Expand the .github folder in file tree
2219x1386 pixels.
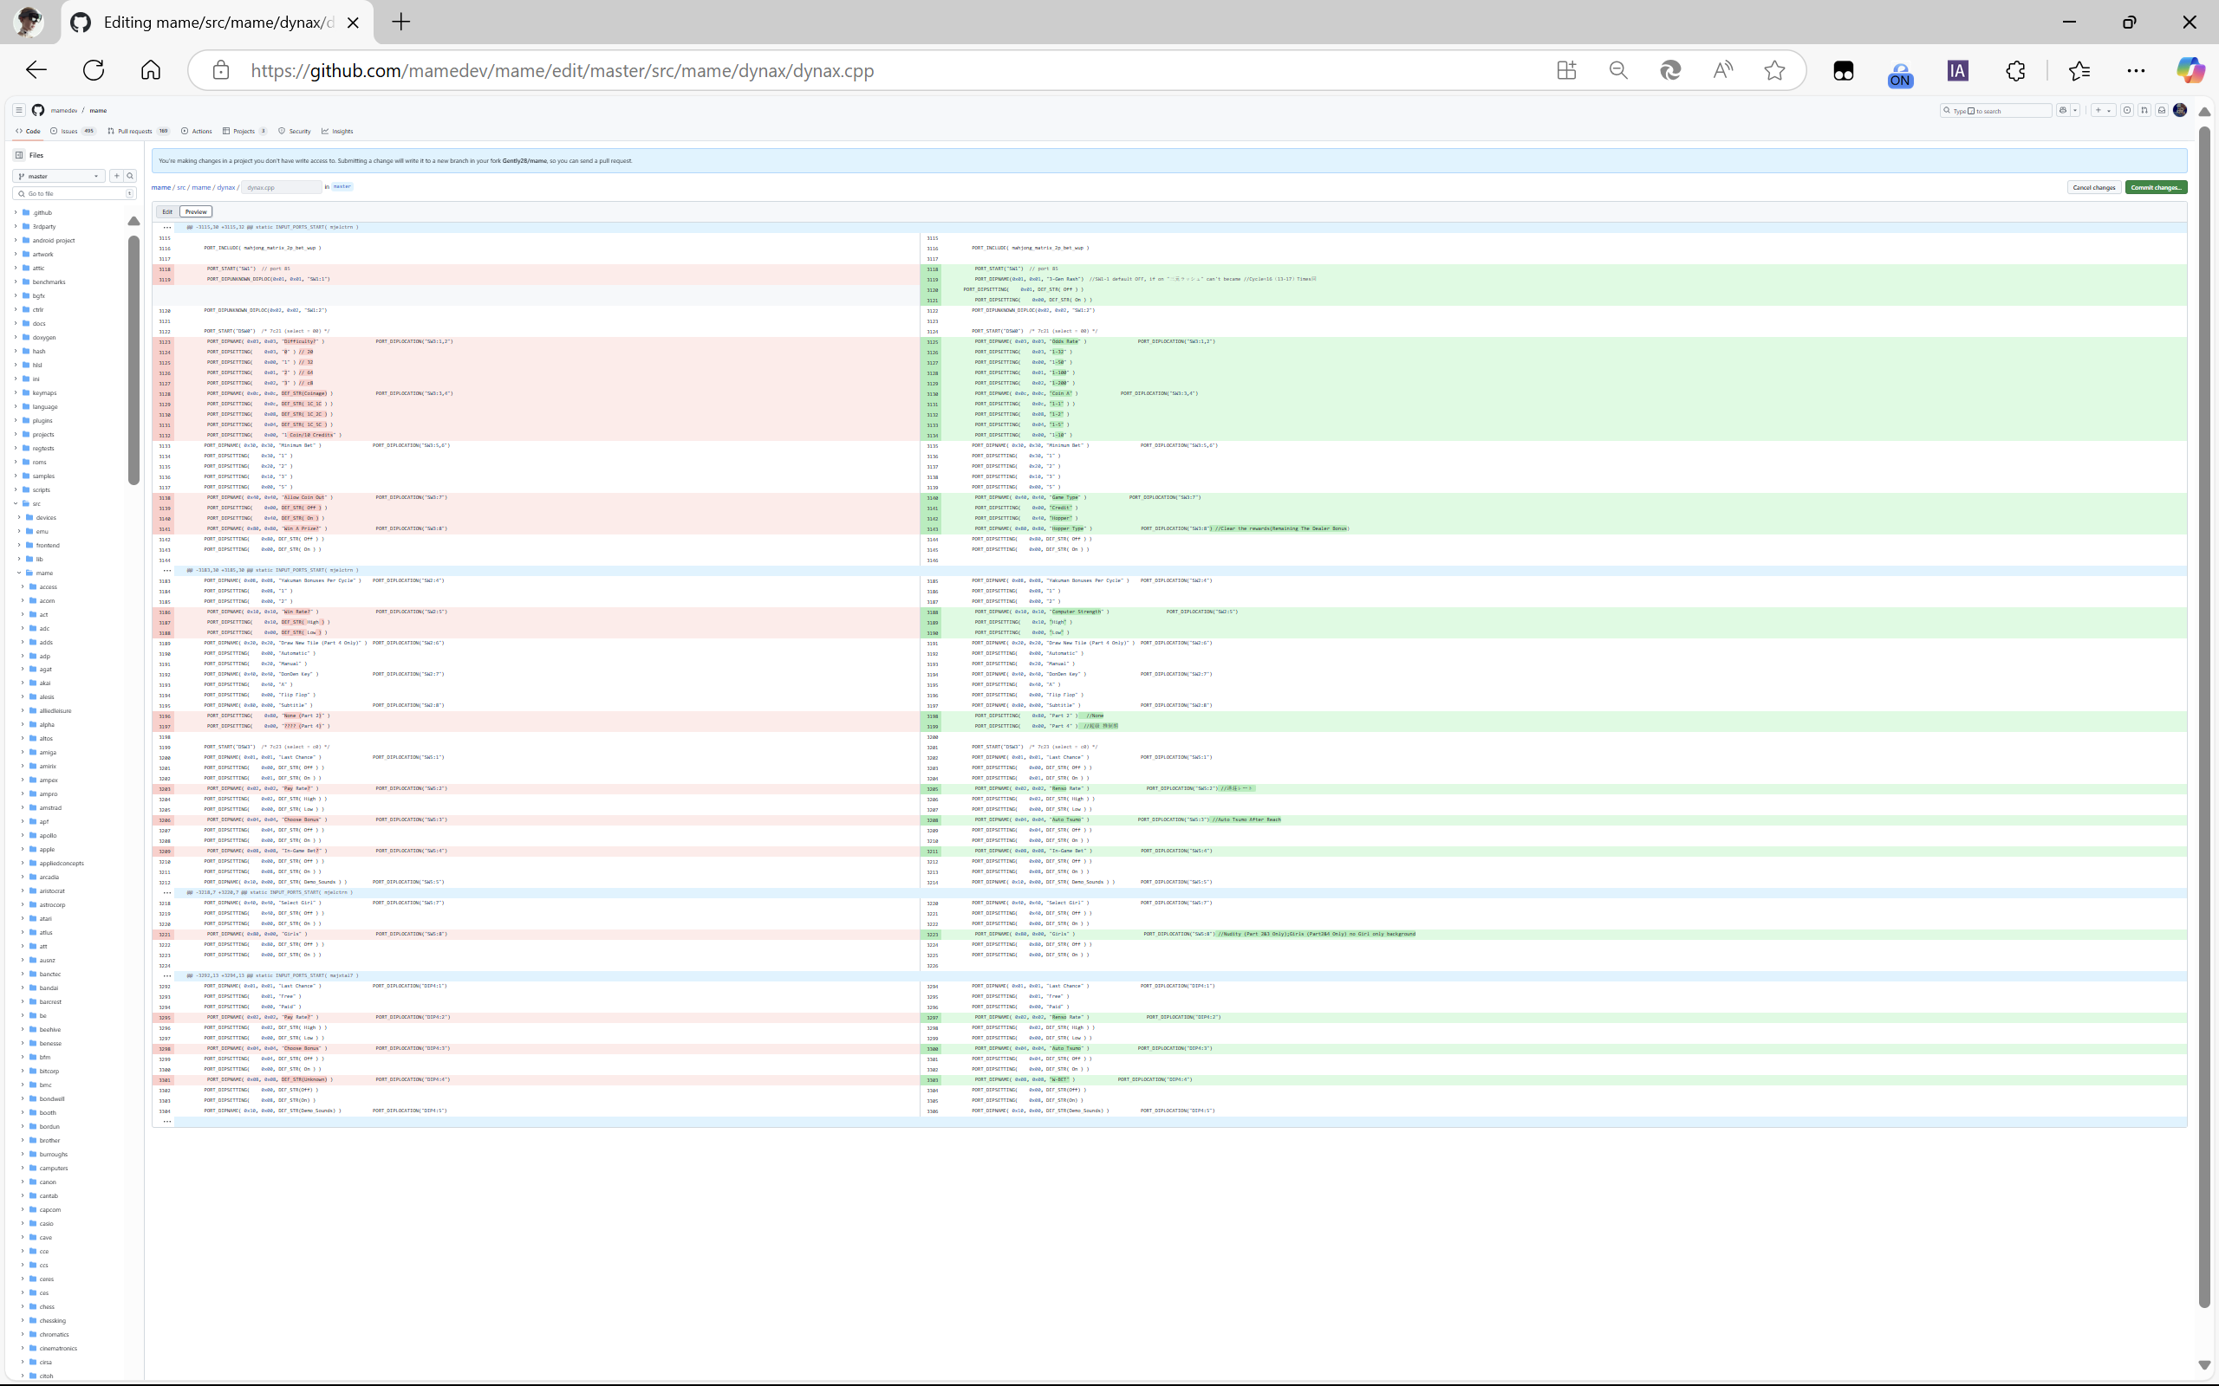[16, 213]
